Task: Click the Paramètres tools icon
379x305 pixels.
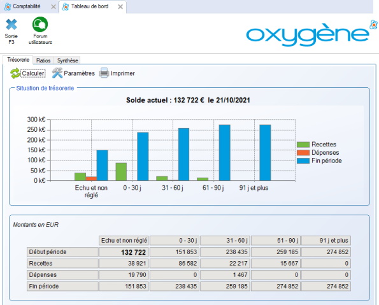Action: [x=57, y=73]
